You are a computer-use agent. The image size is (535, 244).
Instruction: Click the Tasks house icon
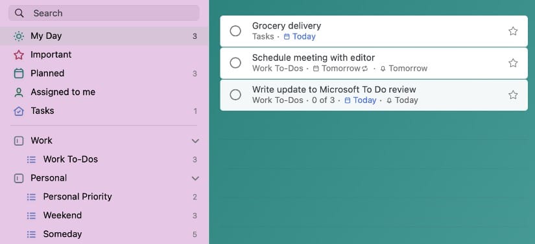click(x=19, y=111)
